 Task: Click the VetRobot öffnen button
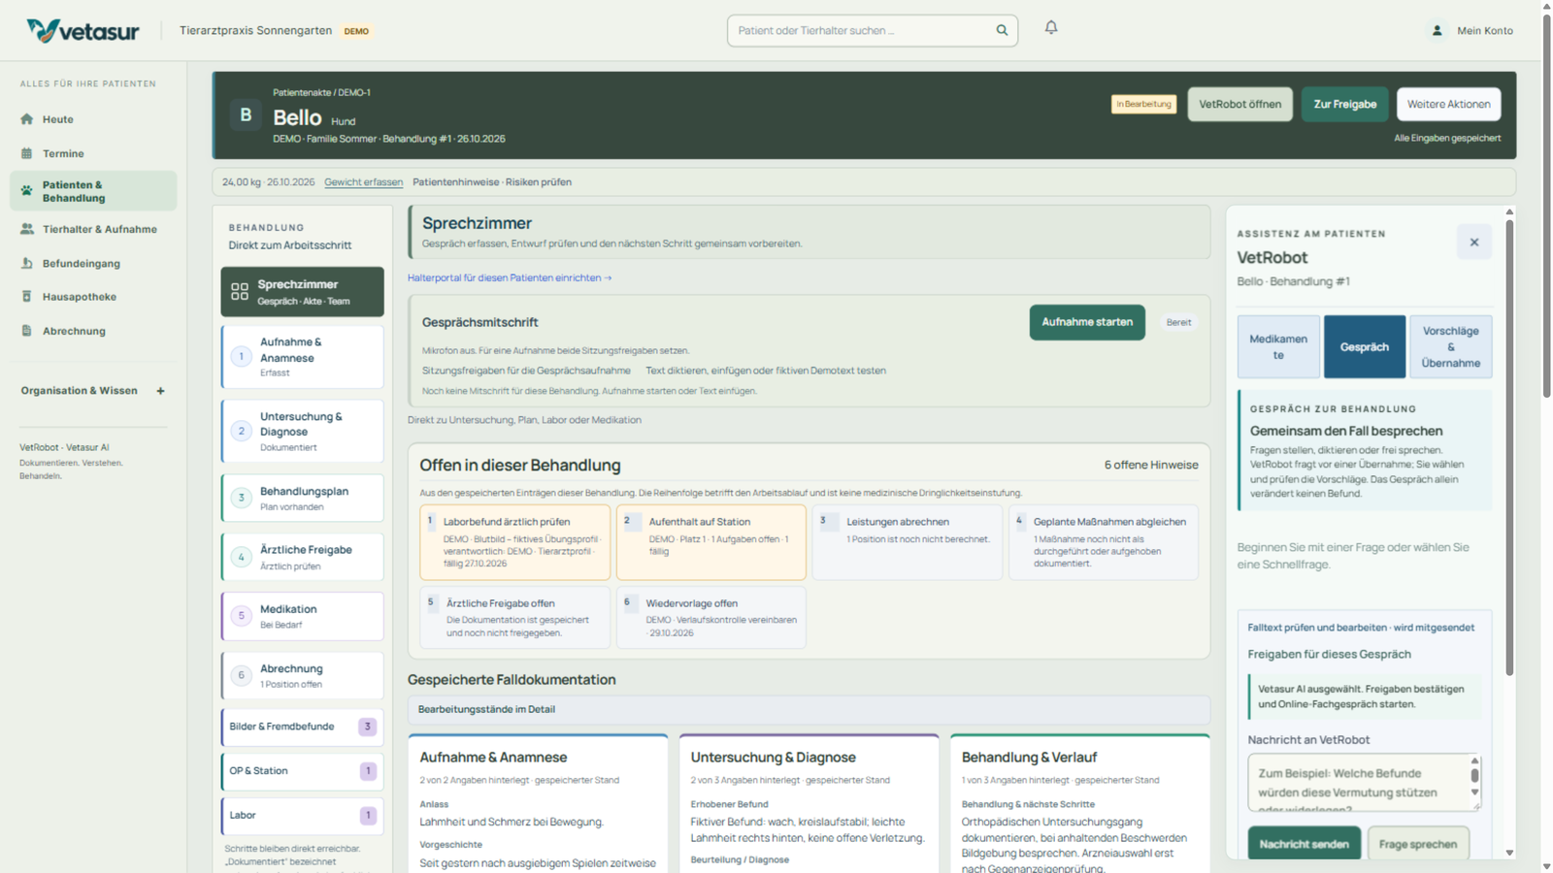[x=1239, y=104]
